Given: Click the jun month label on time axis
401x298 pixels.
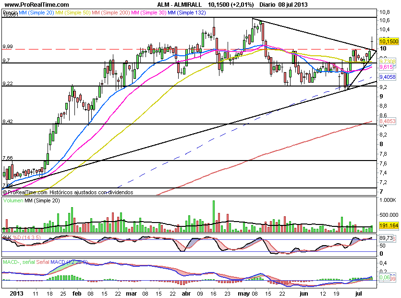Looking at the screenshot, I should 304,293.
